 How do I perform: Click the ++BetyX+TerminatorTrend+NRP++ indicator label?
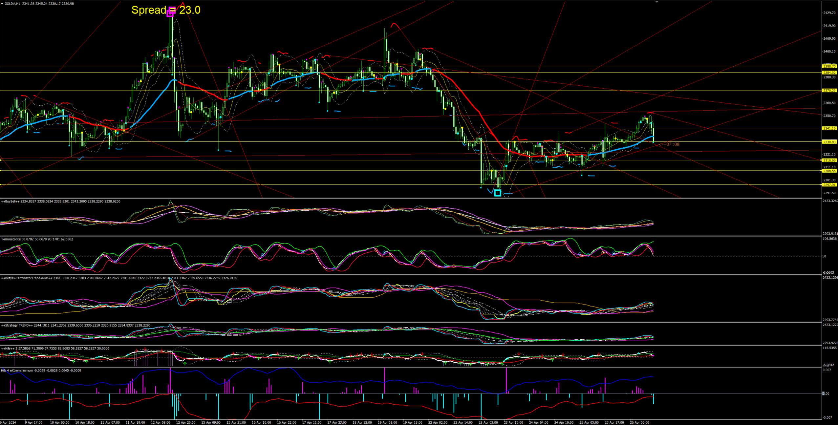pyautogui.click(x=26, y=278)
